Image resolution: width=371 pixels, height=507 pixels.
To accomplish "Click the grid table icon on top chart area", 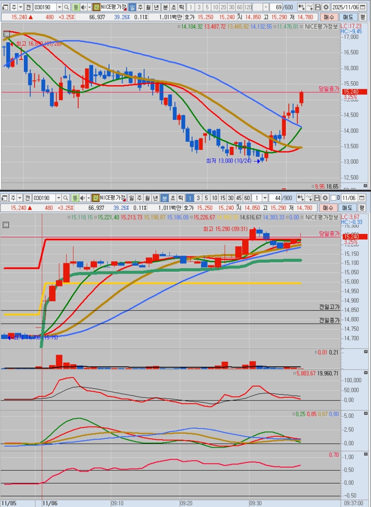I will click(x=6, y=34).
